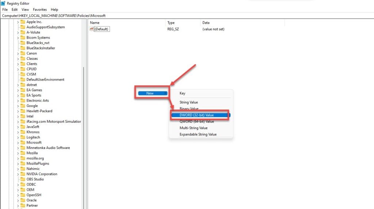Click the Registry Editor app icon
This screenshot has height=209, width=374.
pos(3,3)
